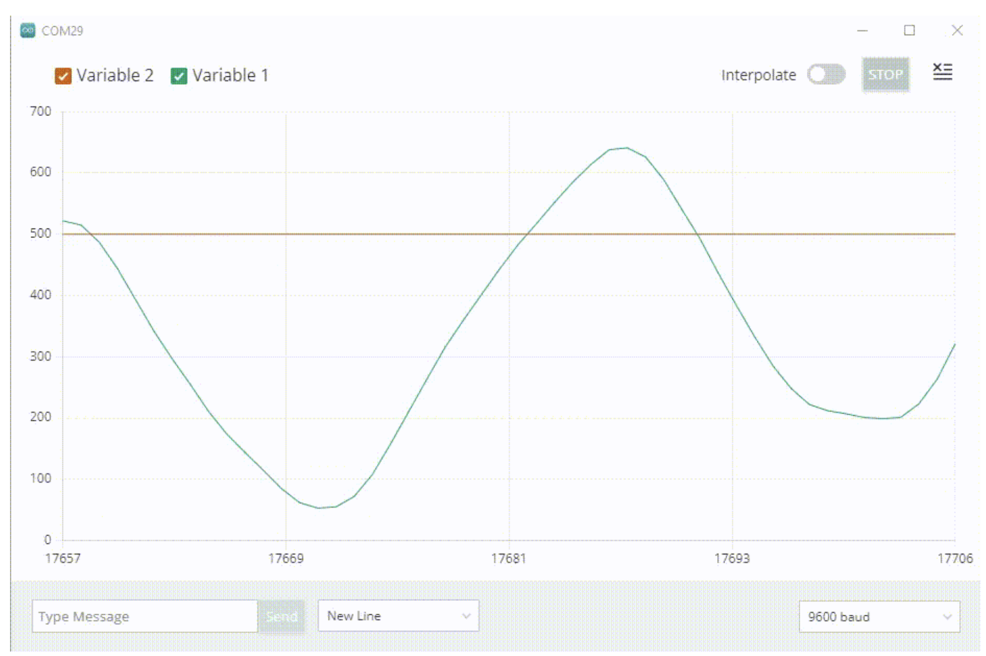Close the COM29 window
Image resolution: width=986 pixels, height=656 pixels.
957,30
